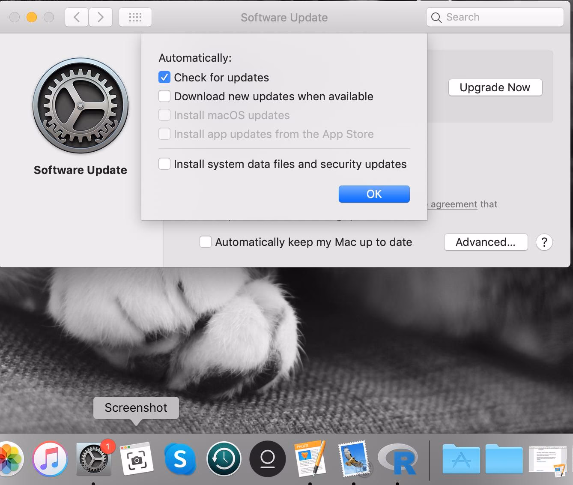The image size is (573, 485).
Task: Disable the Check for updates checkbox
Action: click(164, 78)
